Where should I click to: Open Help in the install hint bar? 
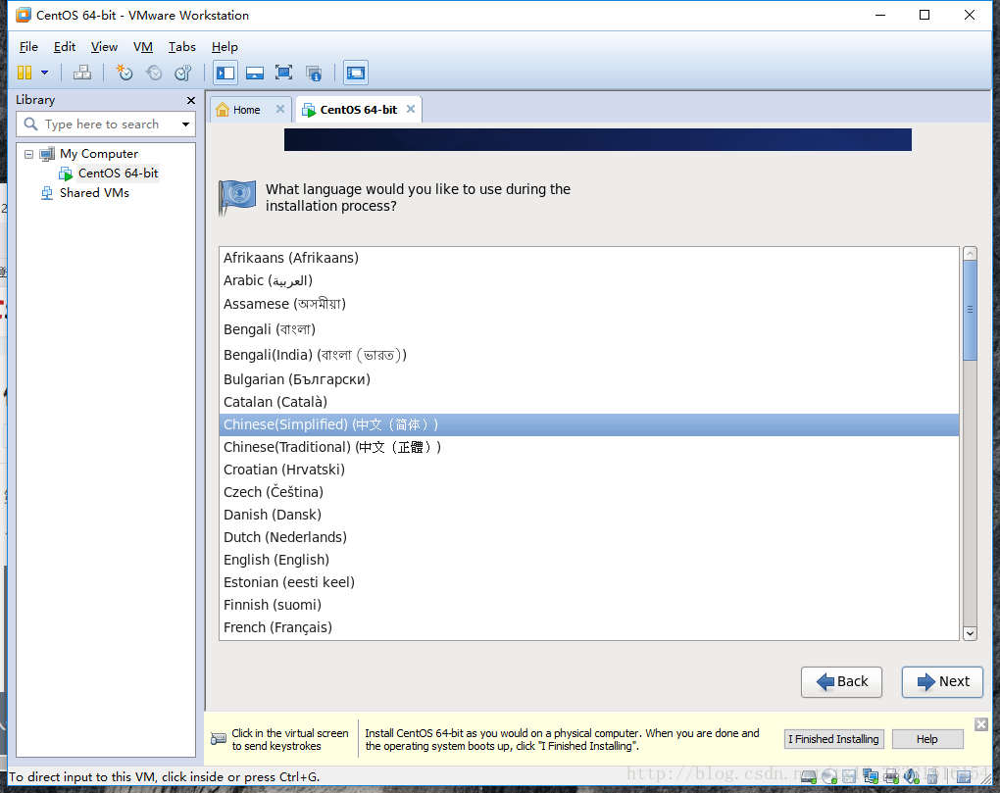pos(927,739)
